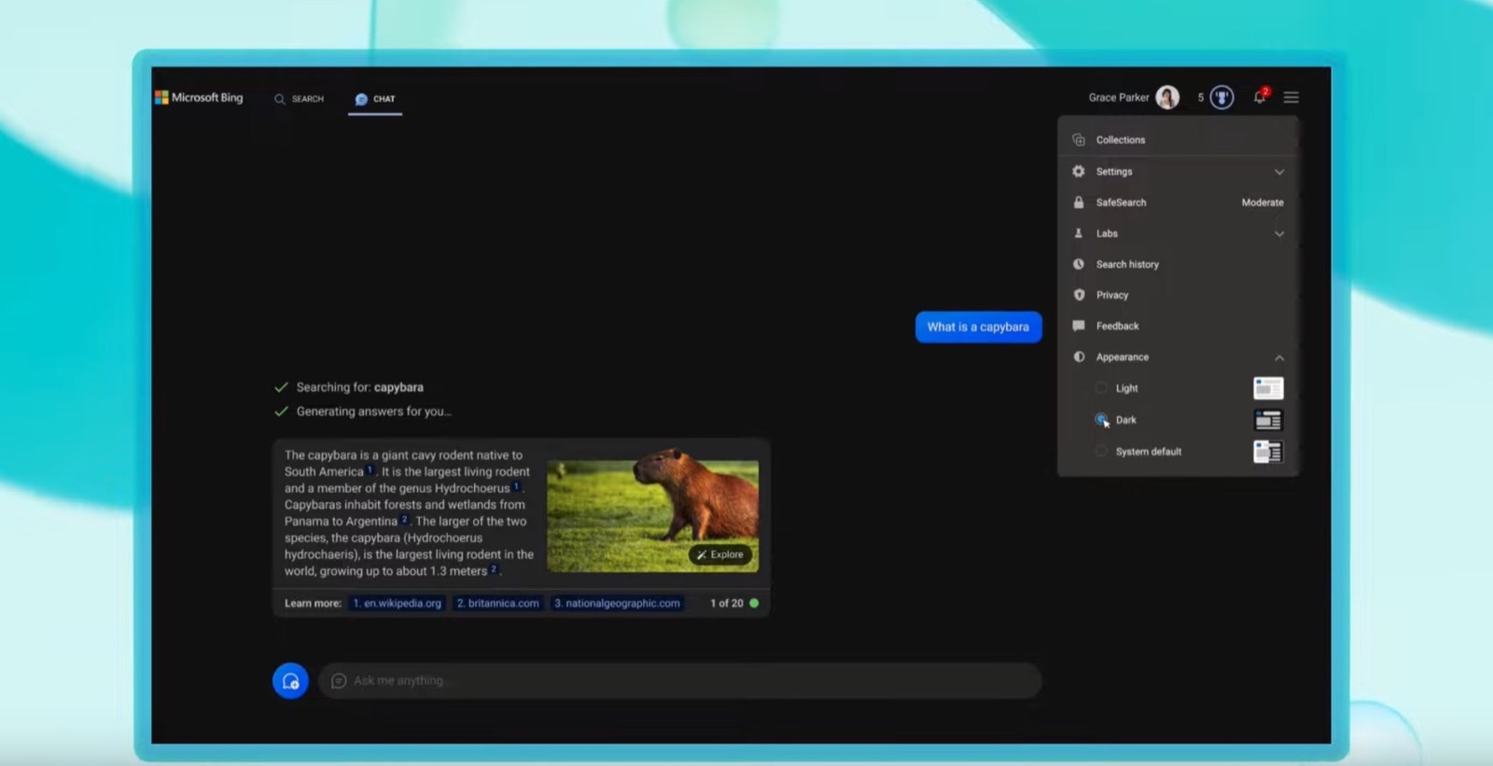Focus the 'Ask me anything' input box
The height and width of the screenshot is (766, 1493).
point(680,681)
